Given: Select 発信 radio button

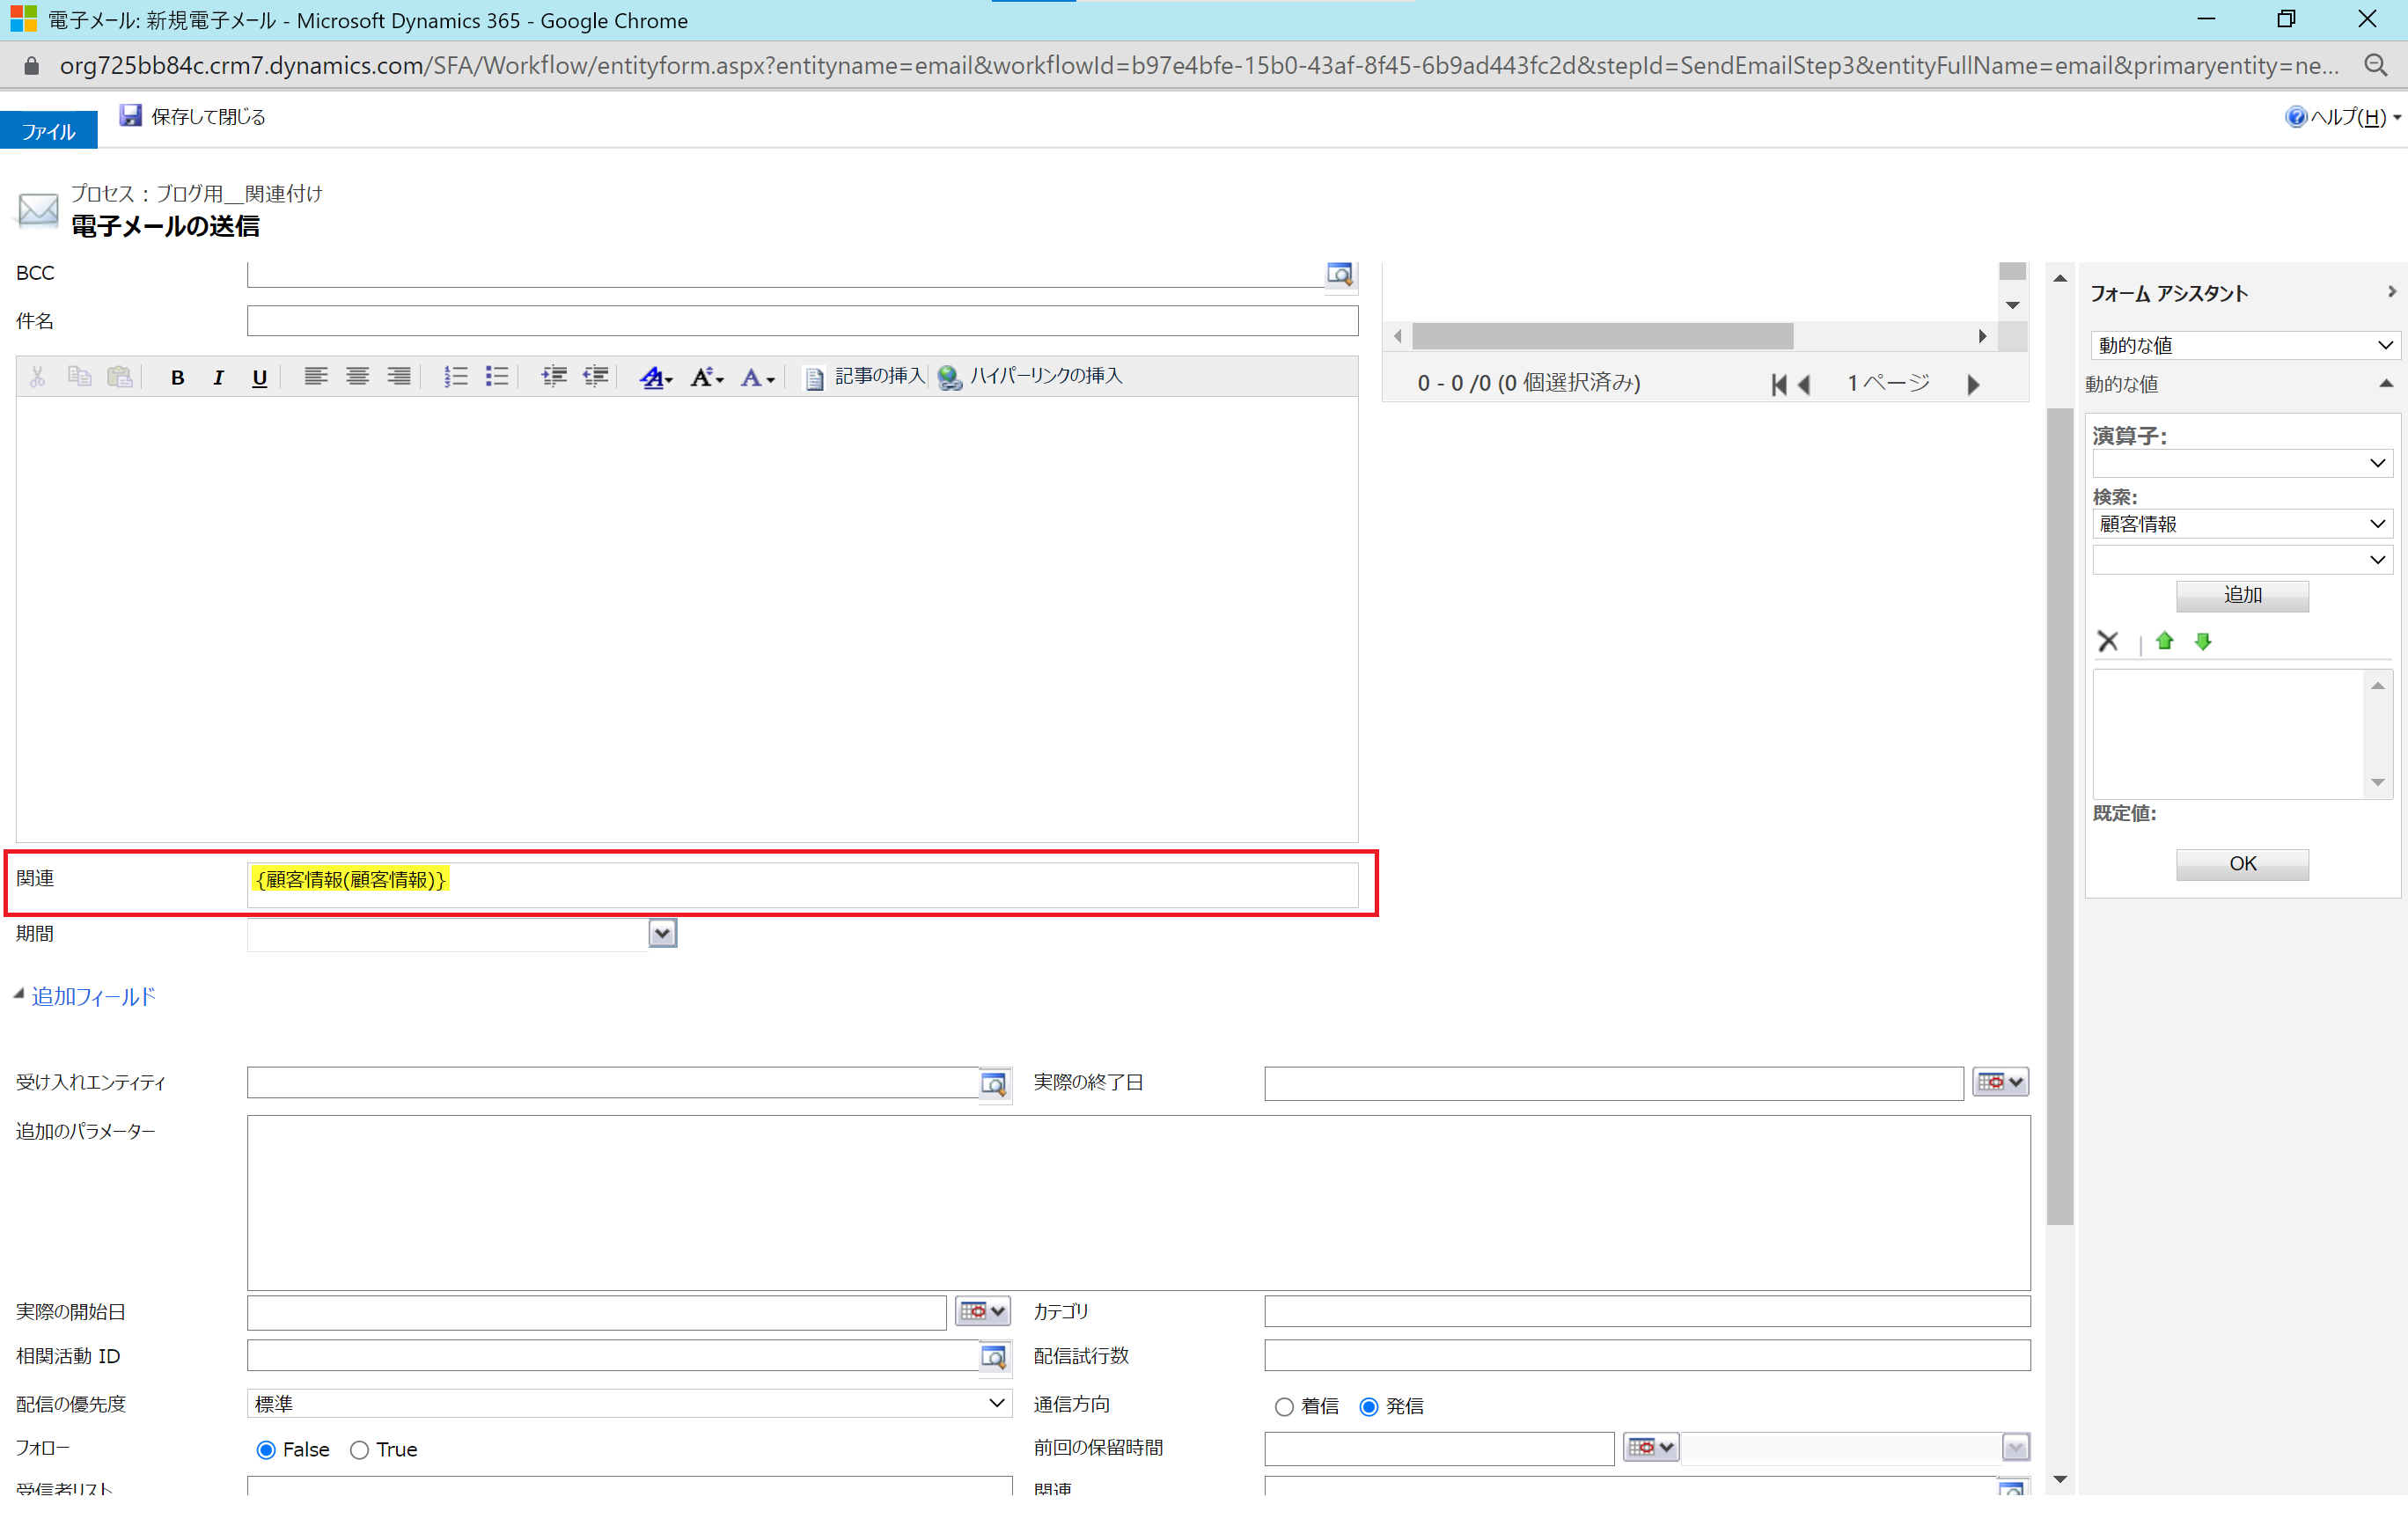Looking at the screenshot, I should 1369,1407.
